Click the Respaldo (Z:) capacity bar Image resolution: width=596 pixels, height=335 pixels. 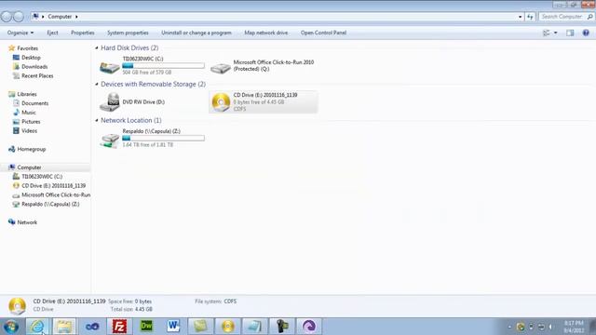[163, 139]
